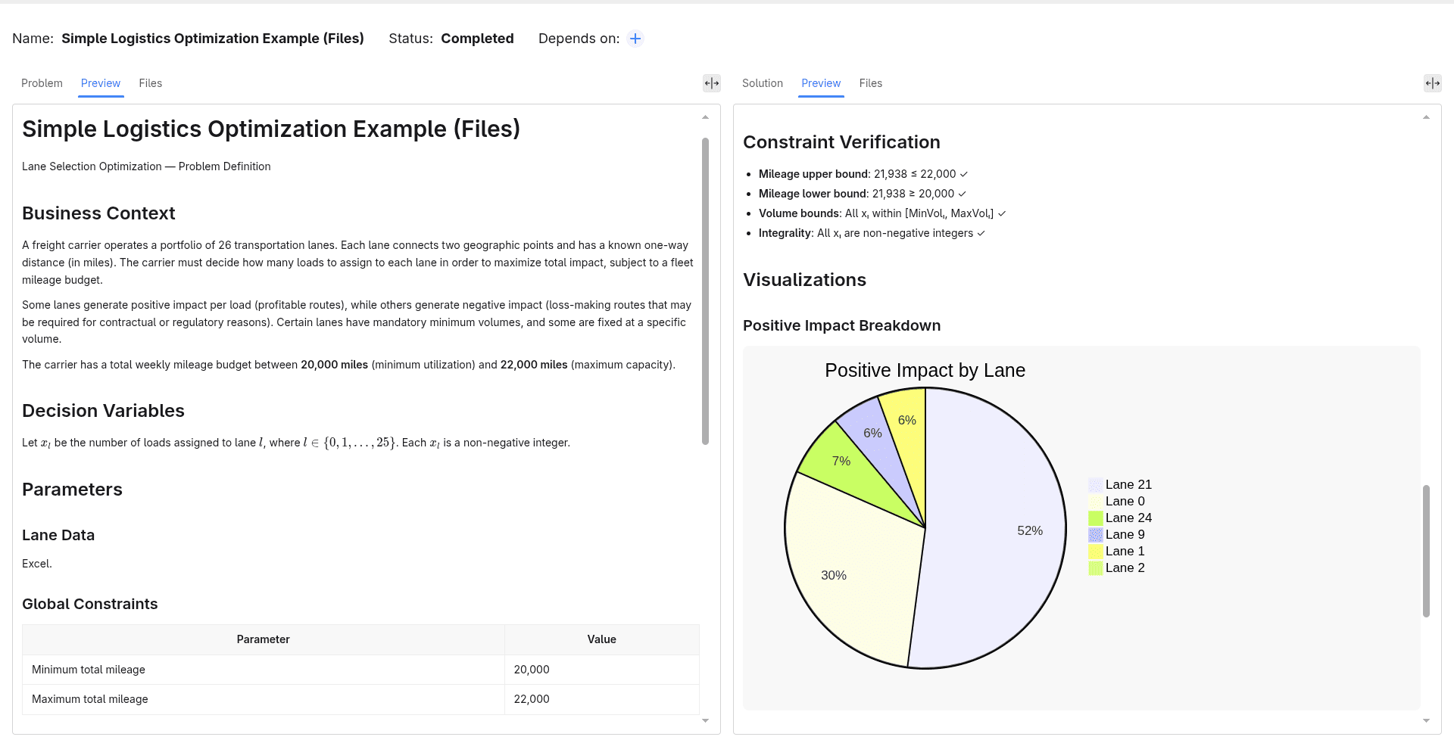
Task: Expand the left panel with the width toggle icon
Action: (x=712, y=83)
